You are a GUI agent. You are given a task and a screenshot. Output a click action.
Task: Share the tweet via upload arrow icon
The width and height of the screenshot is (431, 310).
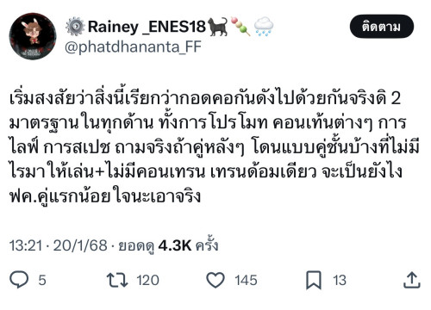click(x=412, y=280)
